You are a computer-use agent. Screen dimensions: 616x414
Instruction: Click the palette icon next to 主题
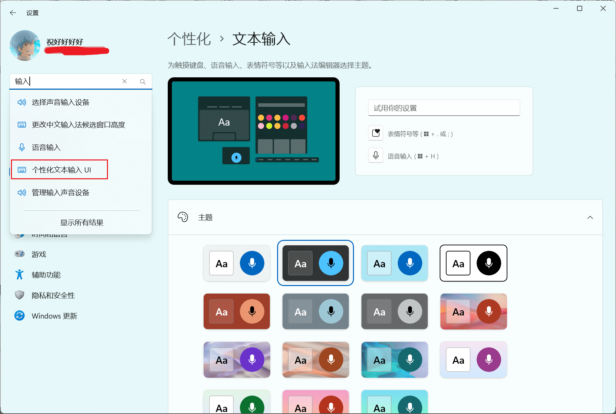coord(183,217)
